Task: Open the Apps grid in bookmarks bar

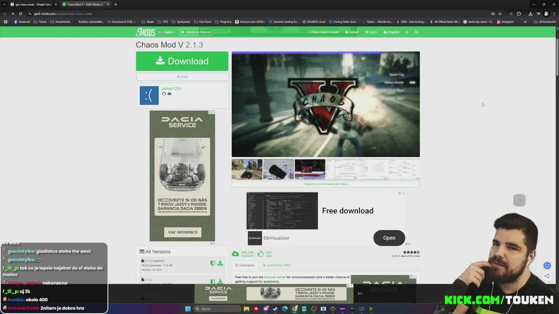Action: point(6,22)
